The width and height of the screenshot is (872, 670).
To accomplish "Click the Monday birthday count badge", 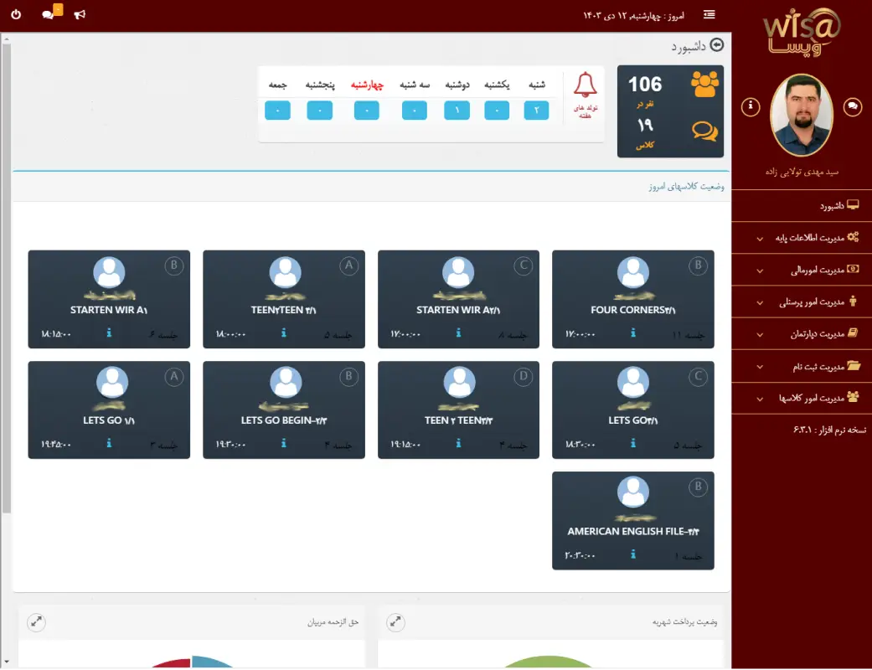I will pos(457,111).
